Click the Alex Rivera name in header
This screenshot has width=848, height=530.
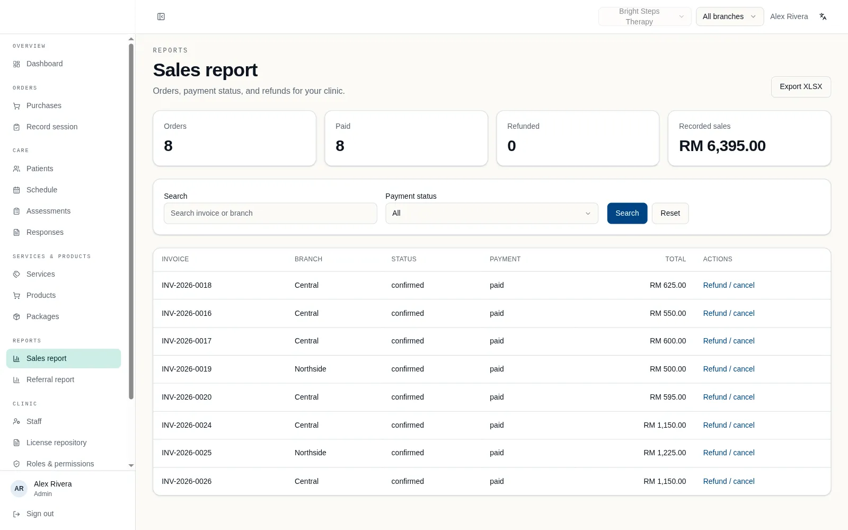789,16
